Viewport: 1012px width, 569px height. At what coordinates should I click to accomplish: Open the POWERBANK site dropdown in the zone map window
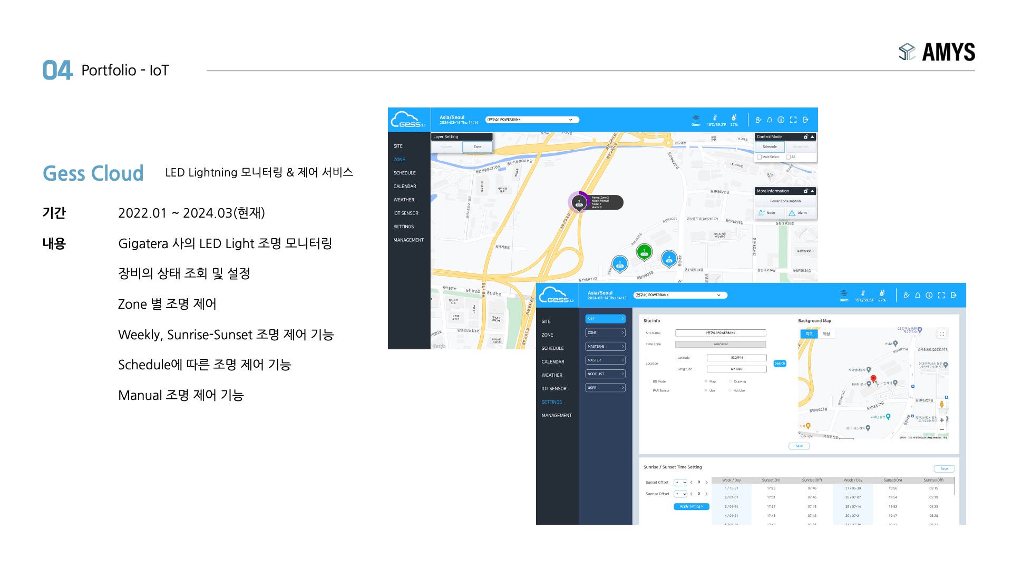(532, 120)
